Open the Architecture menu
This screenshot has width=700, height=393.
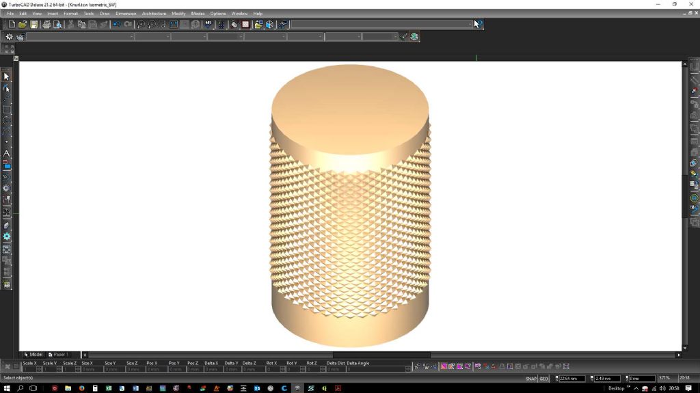154,14
